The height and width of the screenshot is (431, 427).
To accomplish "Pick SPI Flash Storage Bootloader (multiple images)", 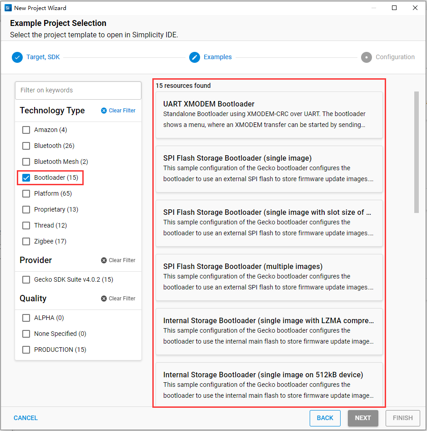I will pos(269,277).
